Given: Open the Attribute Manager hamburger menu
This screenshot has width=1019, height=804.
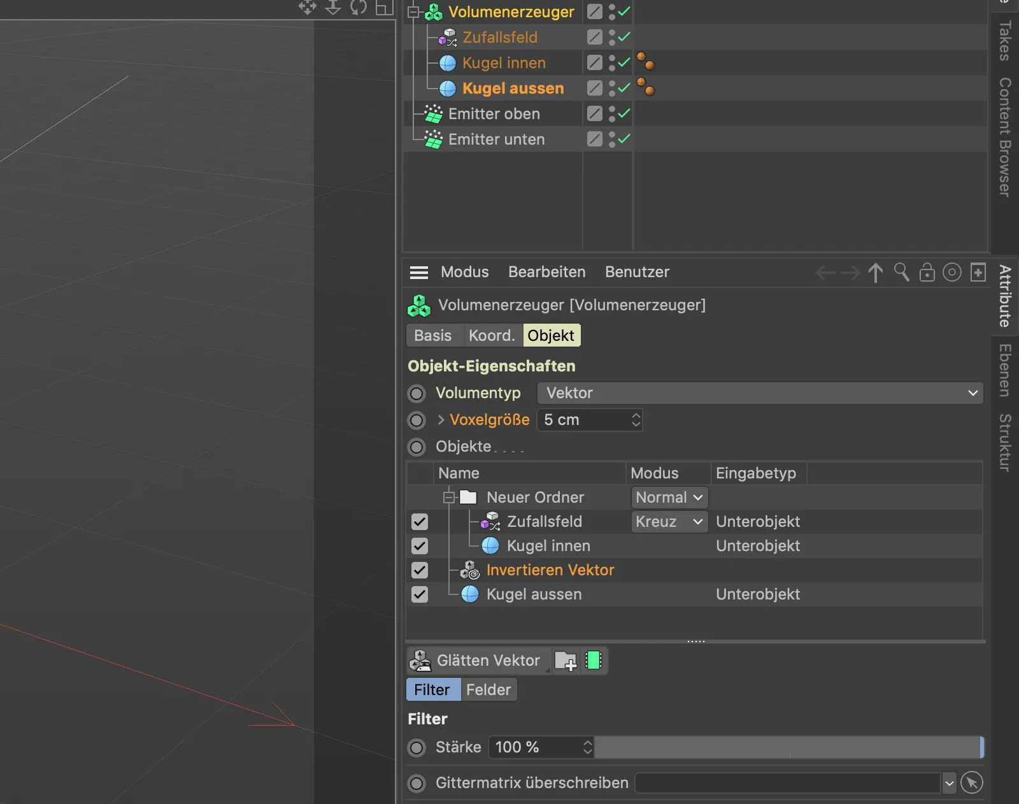Looking at the screenshot, I should (419, 273).
